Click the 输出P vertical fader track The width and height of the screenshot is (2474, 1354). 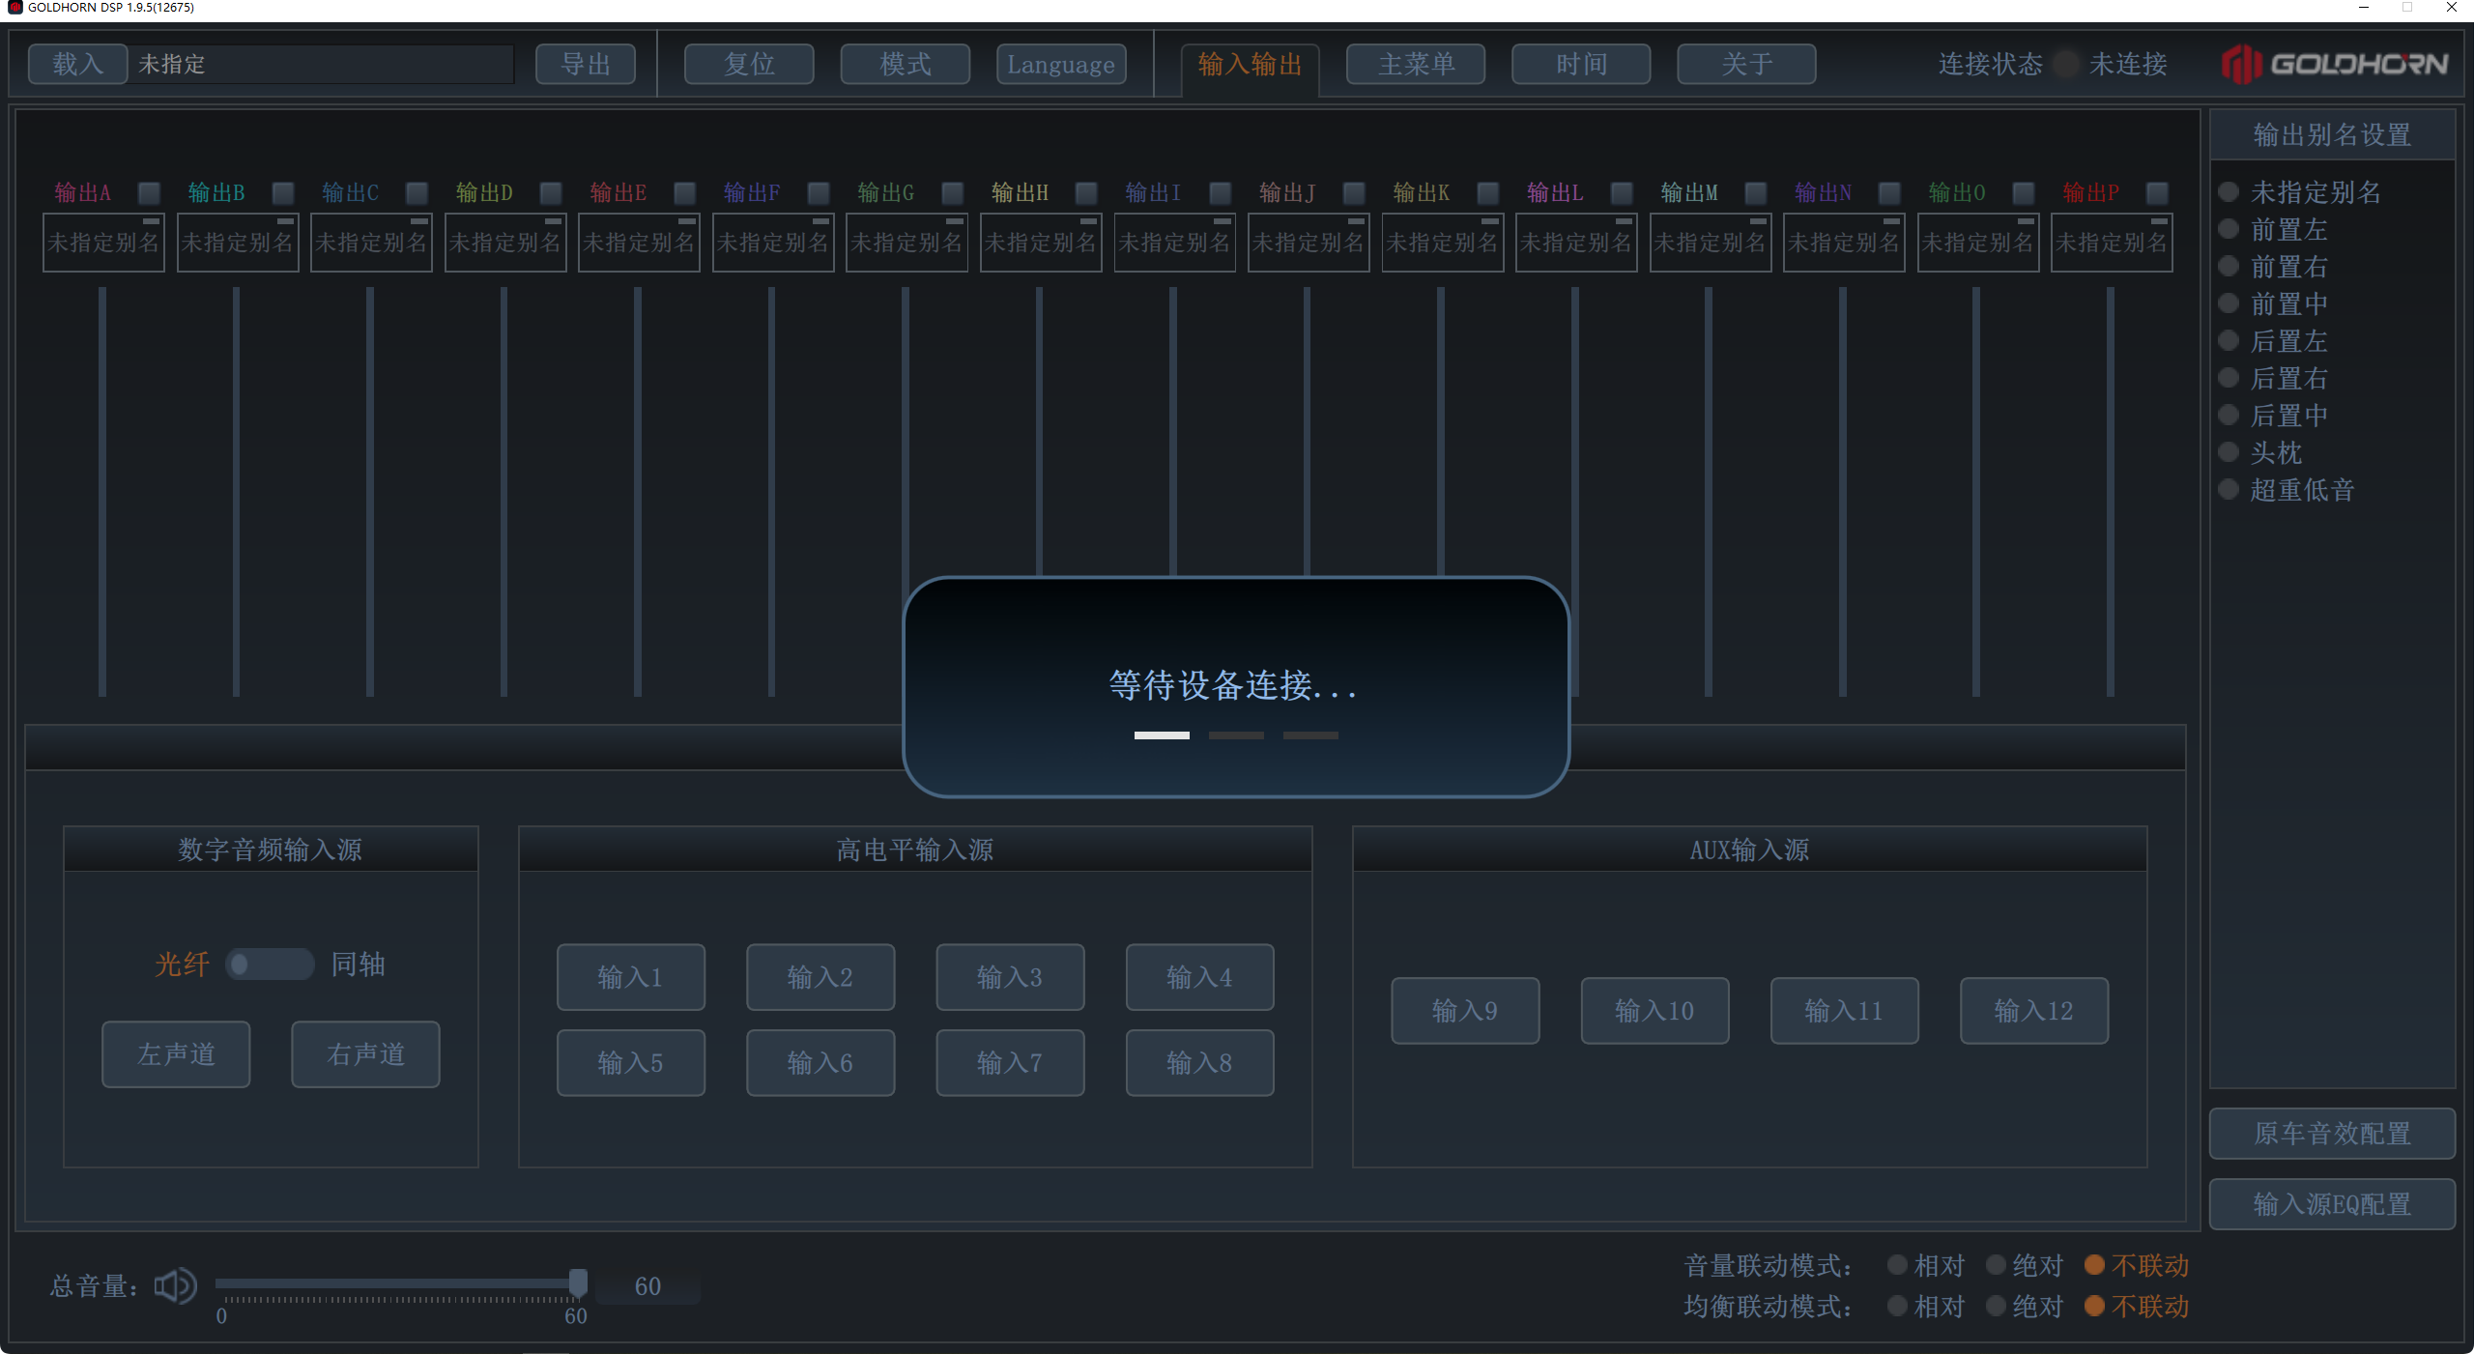pos(2111,491)
